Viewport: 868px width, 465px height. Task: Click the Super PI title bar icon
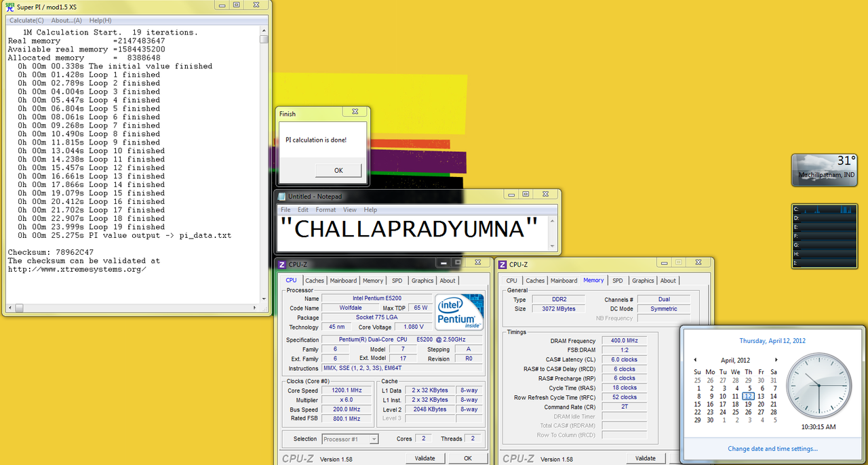tap(9, 6)
